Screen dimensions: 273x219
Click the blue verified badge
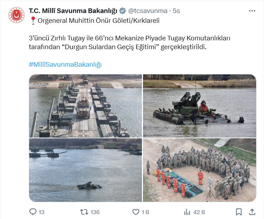click(123, 11)
